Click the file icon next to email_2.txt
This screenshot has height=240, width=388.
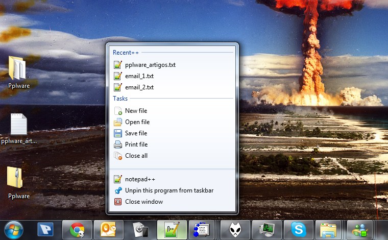click(118, 87)
